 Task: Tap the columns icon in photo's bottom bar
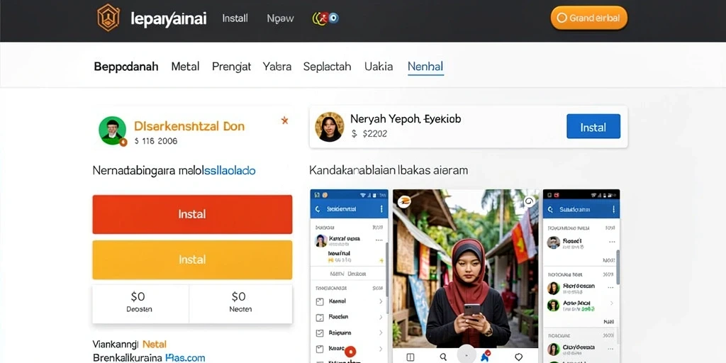pyautogui.click(x=411, y=357)
